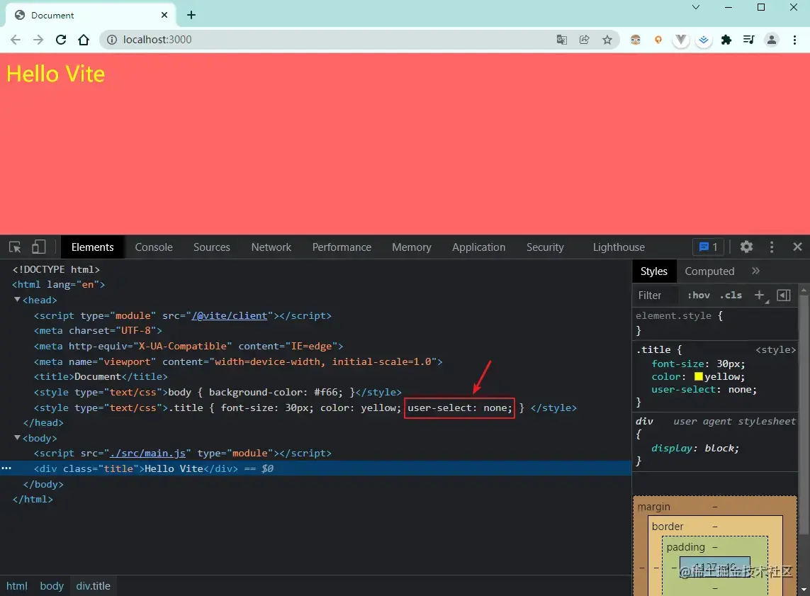
Task: Activate the inspect element picker
Action: 15,247
